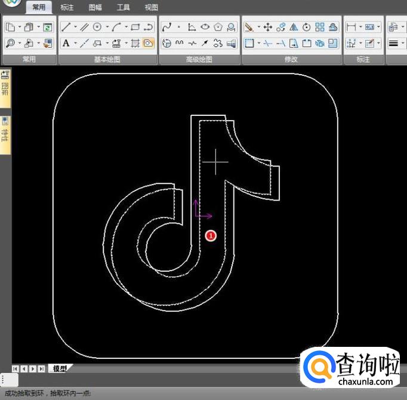Click the Mirror tool in Modify panel
Screen dimensions: 407x400
click(x=294, y=27)
